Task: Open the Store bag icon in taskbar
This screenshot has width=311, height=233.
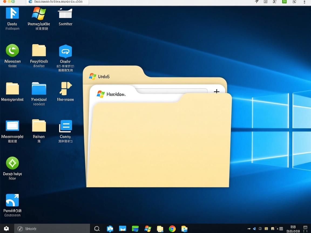Action: [x=110, y=229]
